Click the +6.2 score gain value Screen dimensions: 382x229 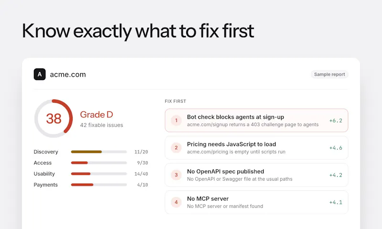336,120
